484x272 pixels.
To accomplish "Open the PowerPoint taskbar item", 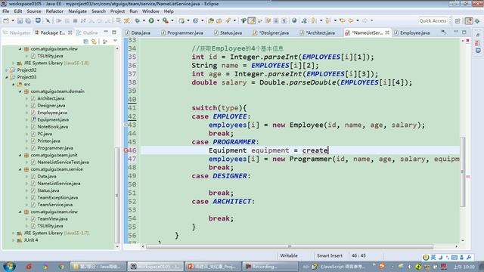I will [x=213, y=266].
